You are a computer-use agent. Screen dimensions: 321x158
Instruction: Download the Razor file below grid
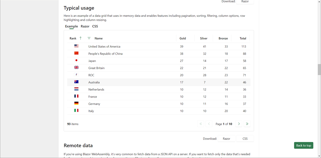(226, 139)
